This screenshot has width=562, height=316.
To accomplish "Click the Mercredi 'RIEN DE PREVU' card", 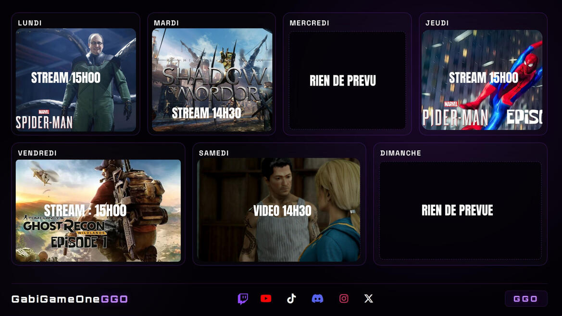I will coord(347,80).
